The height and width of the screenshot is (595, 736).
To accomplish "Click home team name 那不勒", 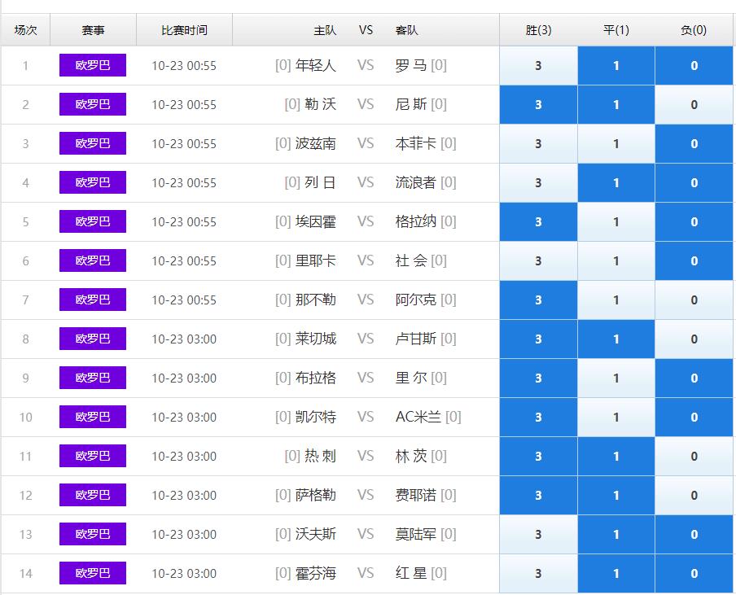I will pyautogui.click(x=315, y=300).
